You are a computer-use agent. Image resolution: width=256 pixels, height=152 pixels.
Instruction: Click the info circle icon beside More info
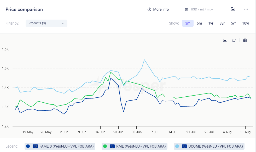pos(149,9)
